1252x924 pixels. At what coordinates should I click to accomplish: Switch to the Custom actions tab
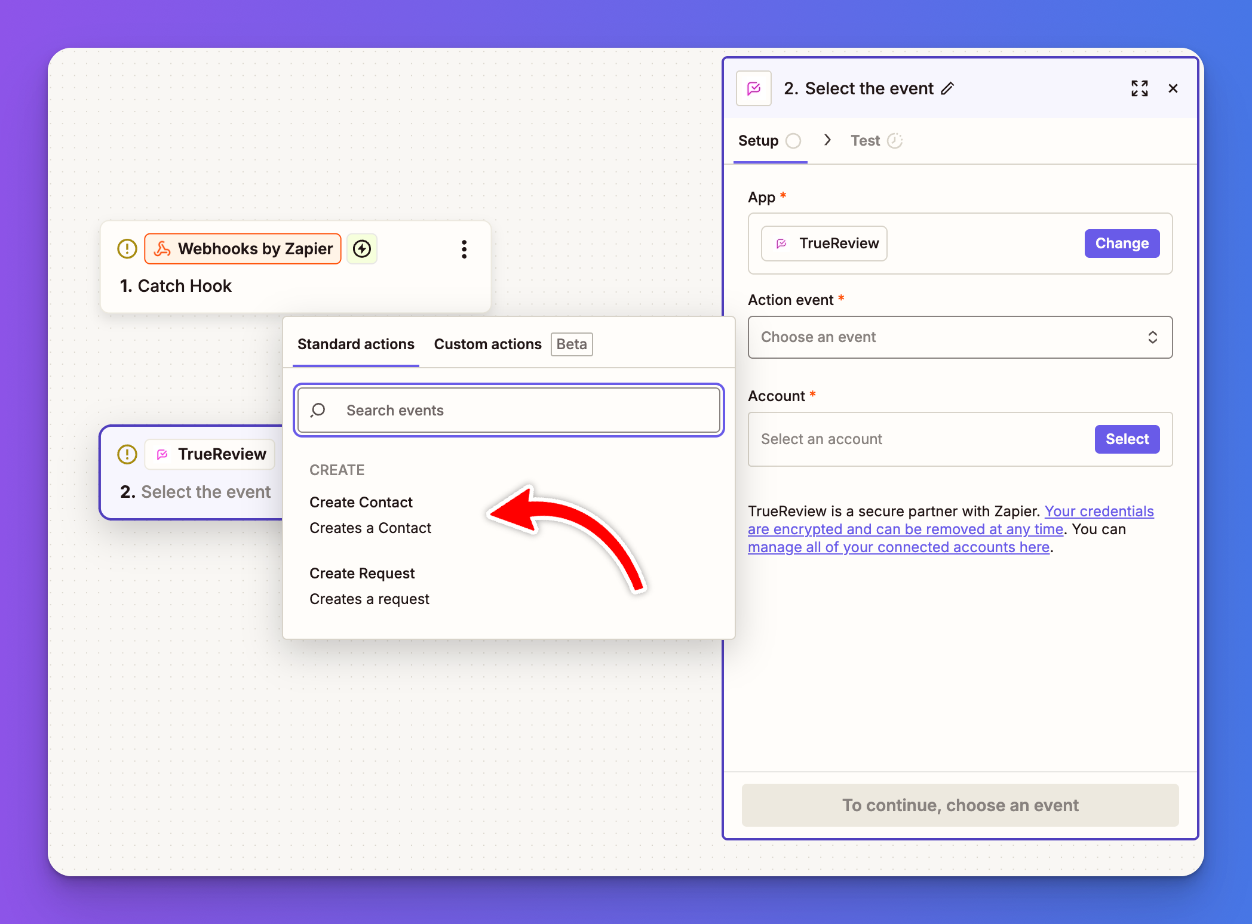coord(487,344)
